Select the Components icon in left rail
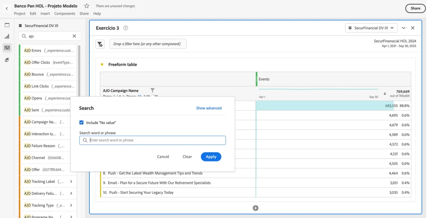This screenshot has width=428, height=218. click(7, 48)
